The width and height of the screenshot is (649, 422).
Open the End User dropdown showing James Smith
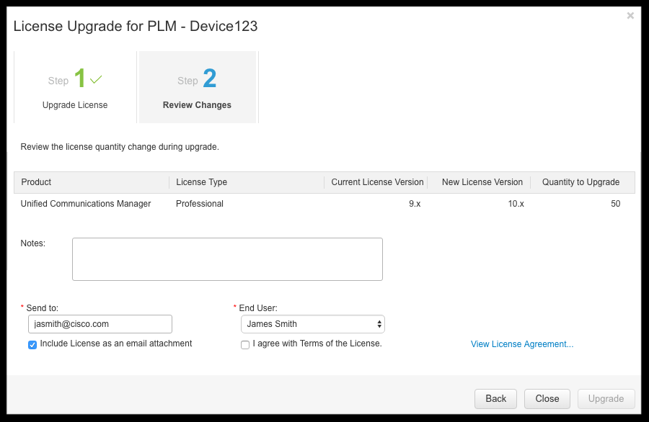pos(313,324)
